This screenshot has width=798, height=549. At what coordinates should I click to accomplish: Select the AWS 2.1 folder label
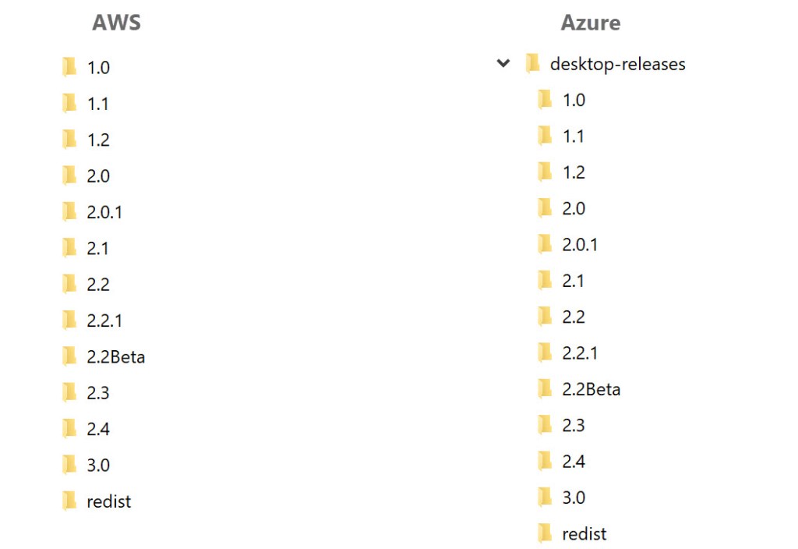pyautogui.click(x=98, y=248)
